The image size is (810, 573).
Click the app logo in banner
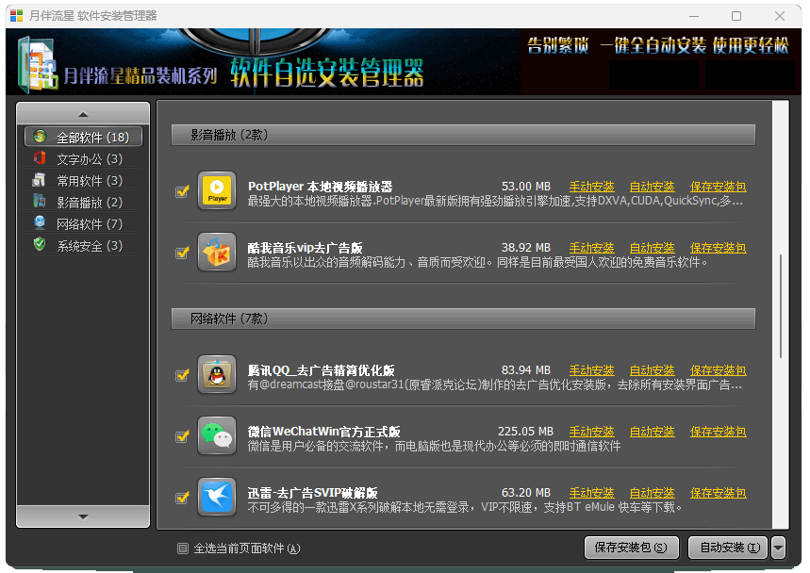point(37,64)
